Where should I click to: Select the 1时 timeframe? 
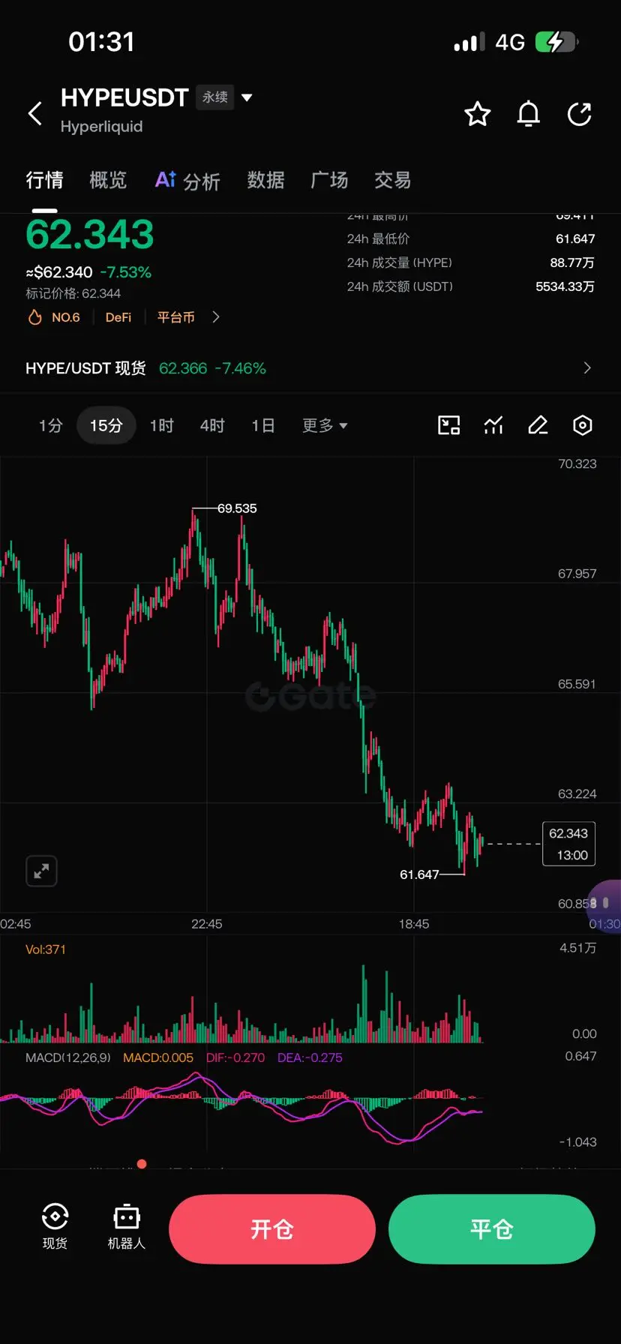161,425
